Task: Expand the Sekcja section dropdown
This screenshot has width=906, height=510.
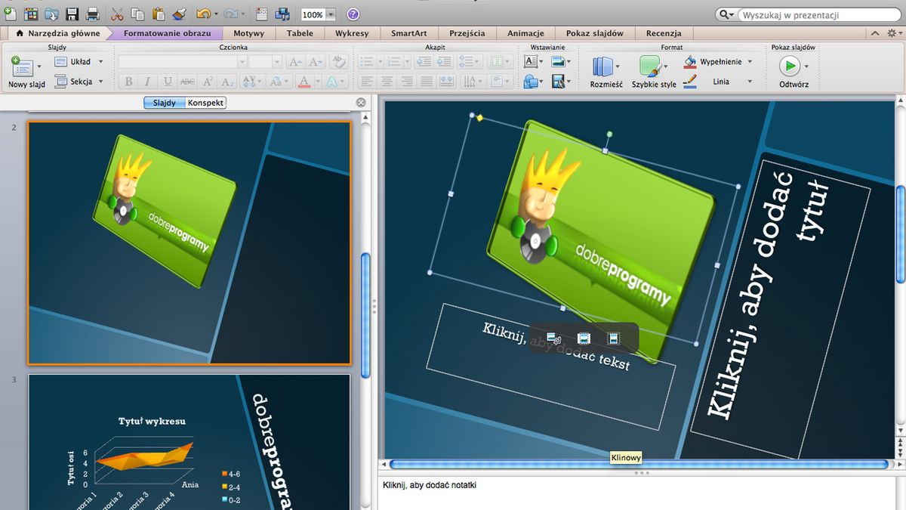Action: 101,82
